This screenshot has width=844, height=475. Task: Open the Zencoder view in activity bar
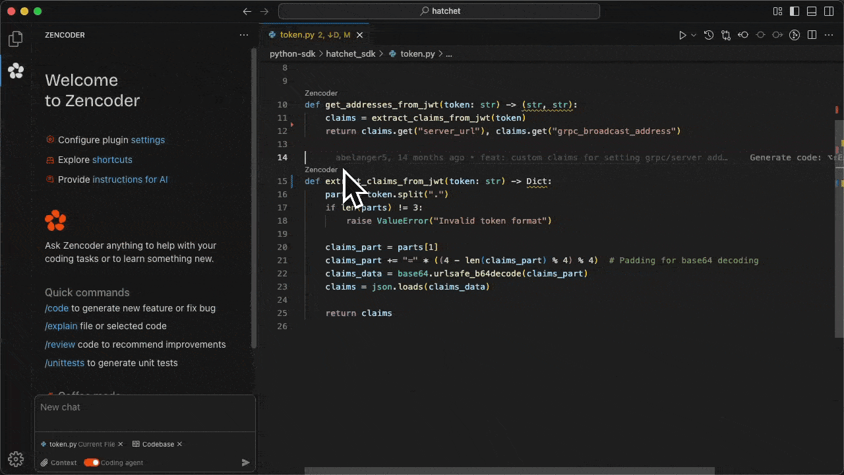(16, 71)
